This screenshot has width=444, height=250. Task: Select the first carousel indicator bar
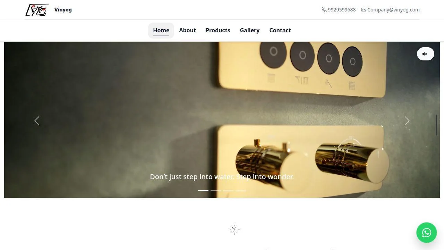[203, 191]
